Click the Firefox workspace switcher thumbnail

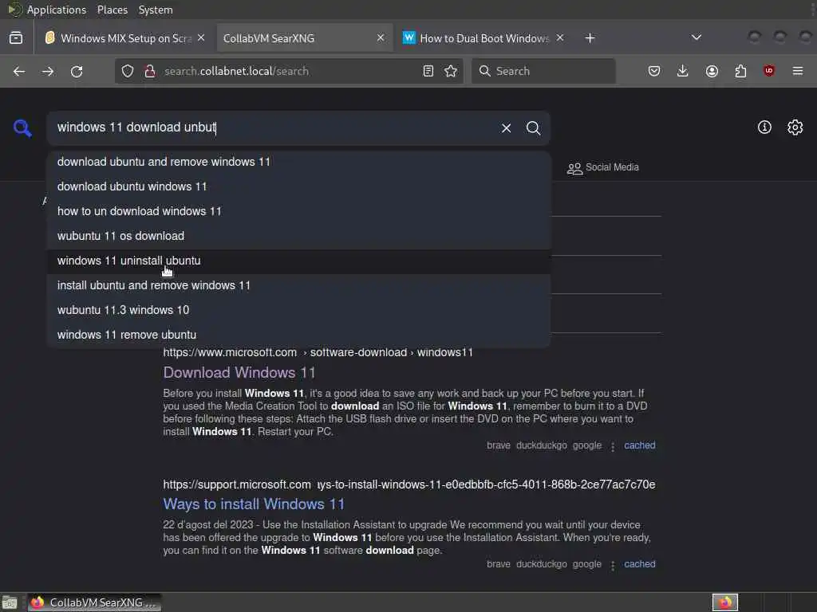724,602
